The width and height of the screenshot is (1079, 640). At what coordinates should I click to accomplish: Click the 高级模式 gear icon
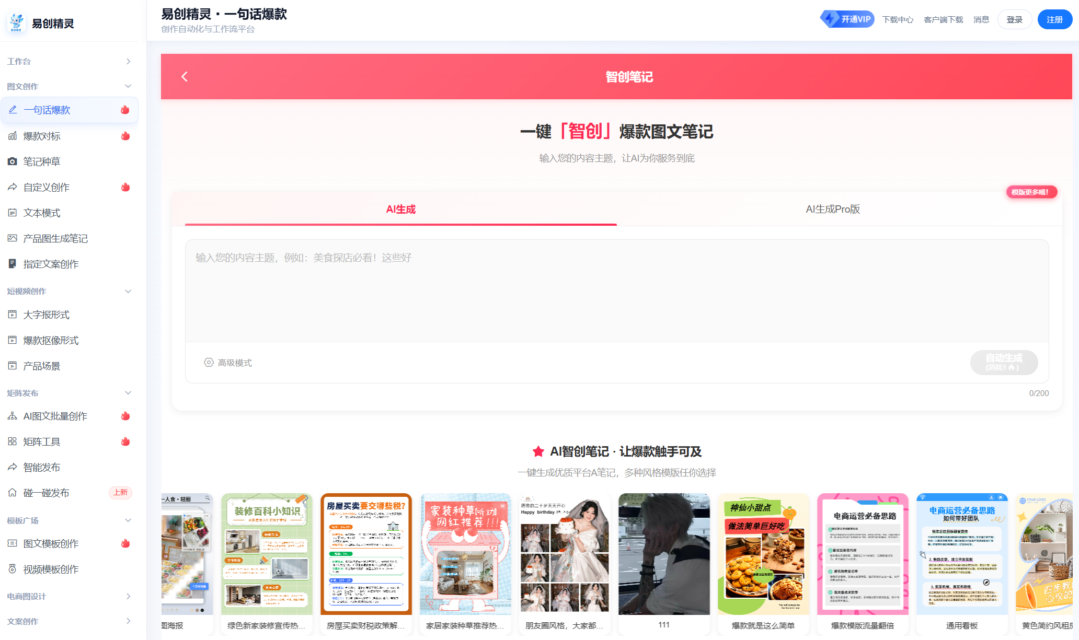tap(209, 363)
